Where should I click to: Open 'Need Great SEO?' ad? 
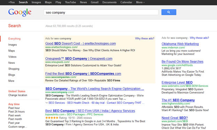pos(175,118)
